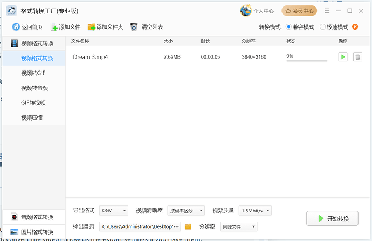372x241 pixels.
Task: Delete Dream 3.mp4 with row trash icon
Action: coord(357,57)
